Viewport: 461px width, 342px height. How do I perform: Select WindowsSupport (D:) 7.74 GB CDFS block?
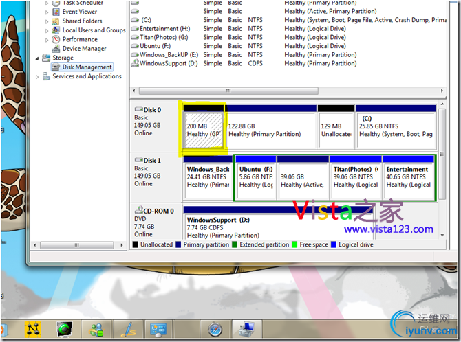coord(278,223)
